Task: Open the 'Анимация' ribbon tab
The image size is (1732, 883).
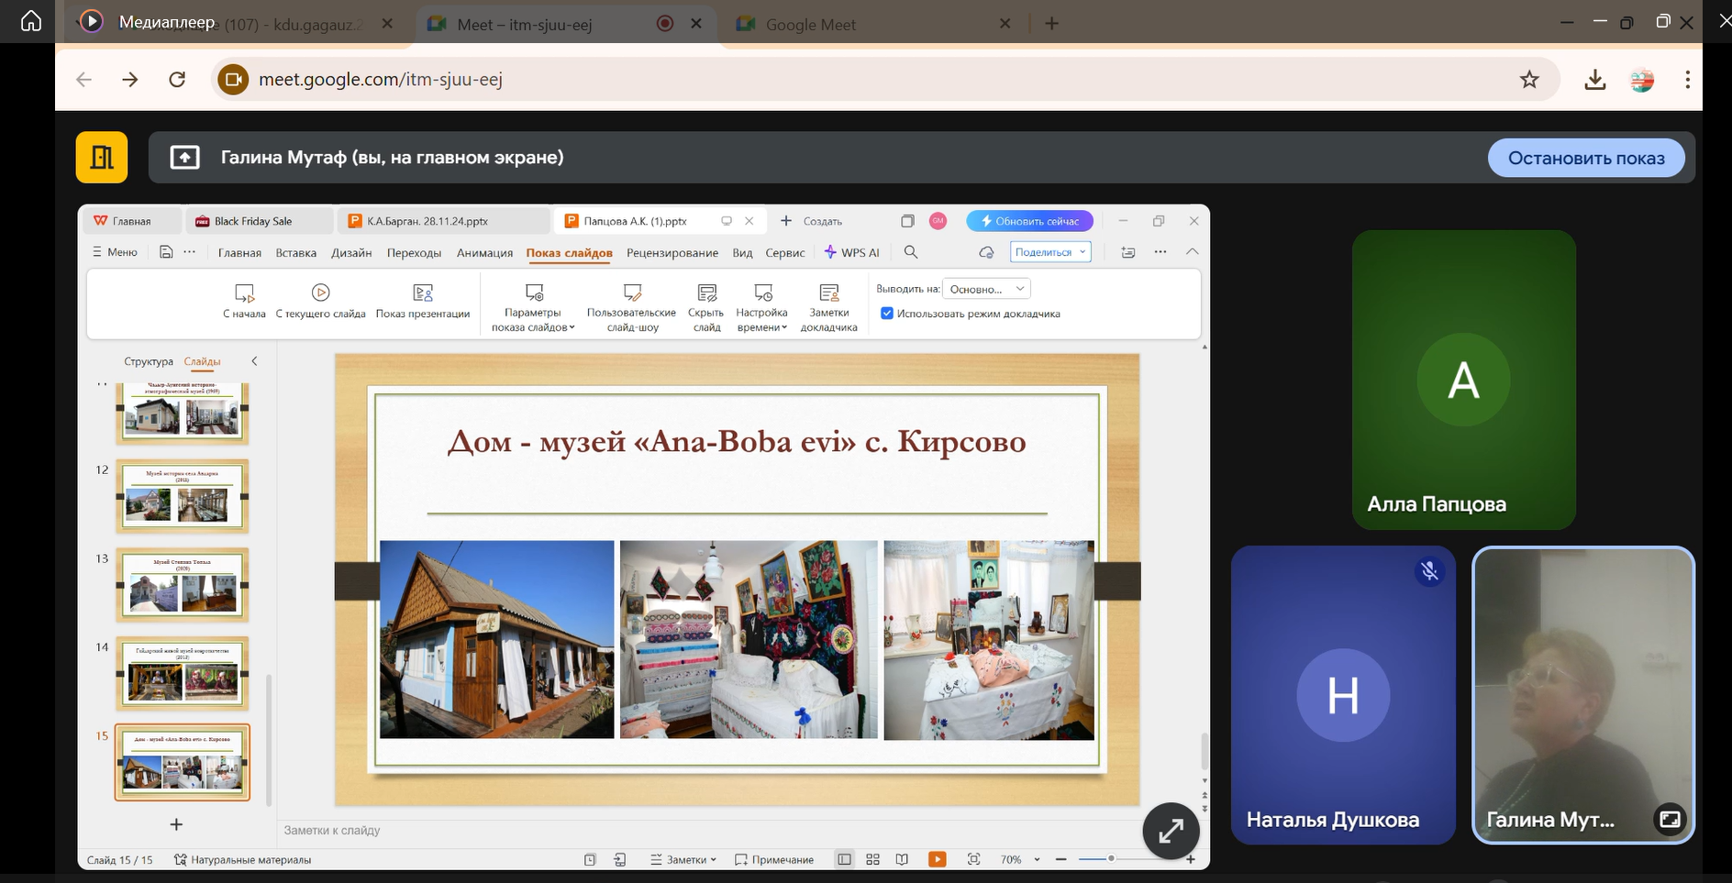Action: (x=484, y=253)
